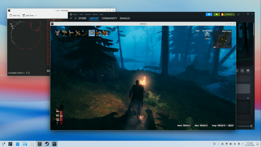Switch to Steam taskbar entry
The width and height of the screenshot is (261, 147).
[47, 144]
